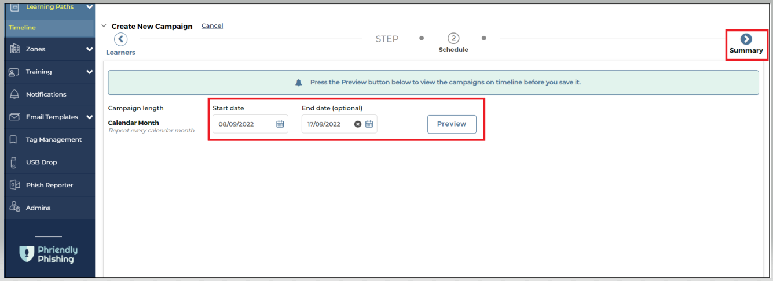
Task: Click Create New Campaign heading
Action: click(152, 26)
